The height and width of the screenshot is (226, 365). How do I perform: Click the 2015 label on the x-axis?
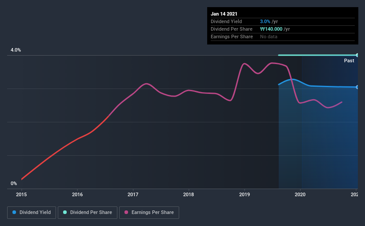click(21, 194)
